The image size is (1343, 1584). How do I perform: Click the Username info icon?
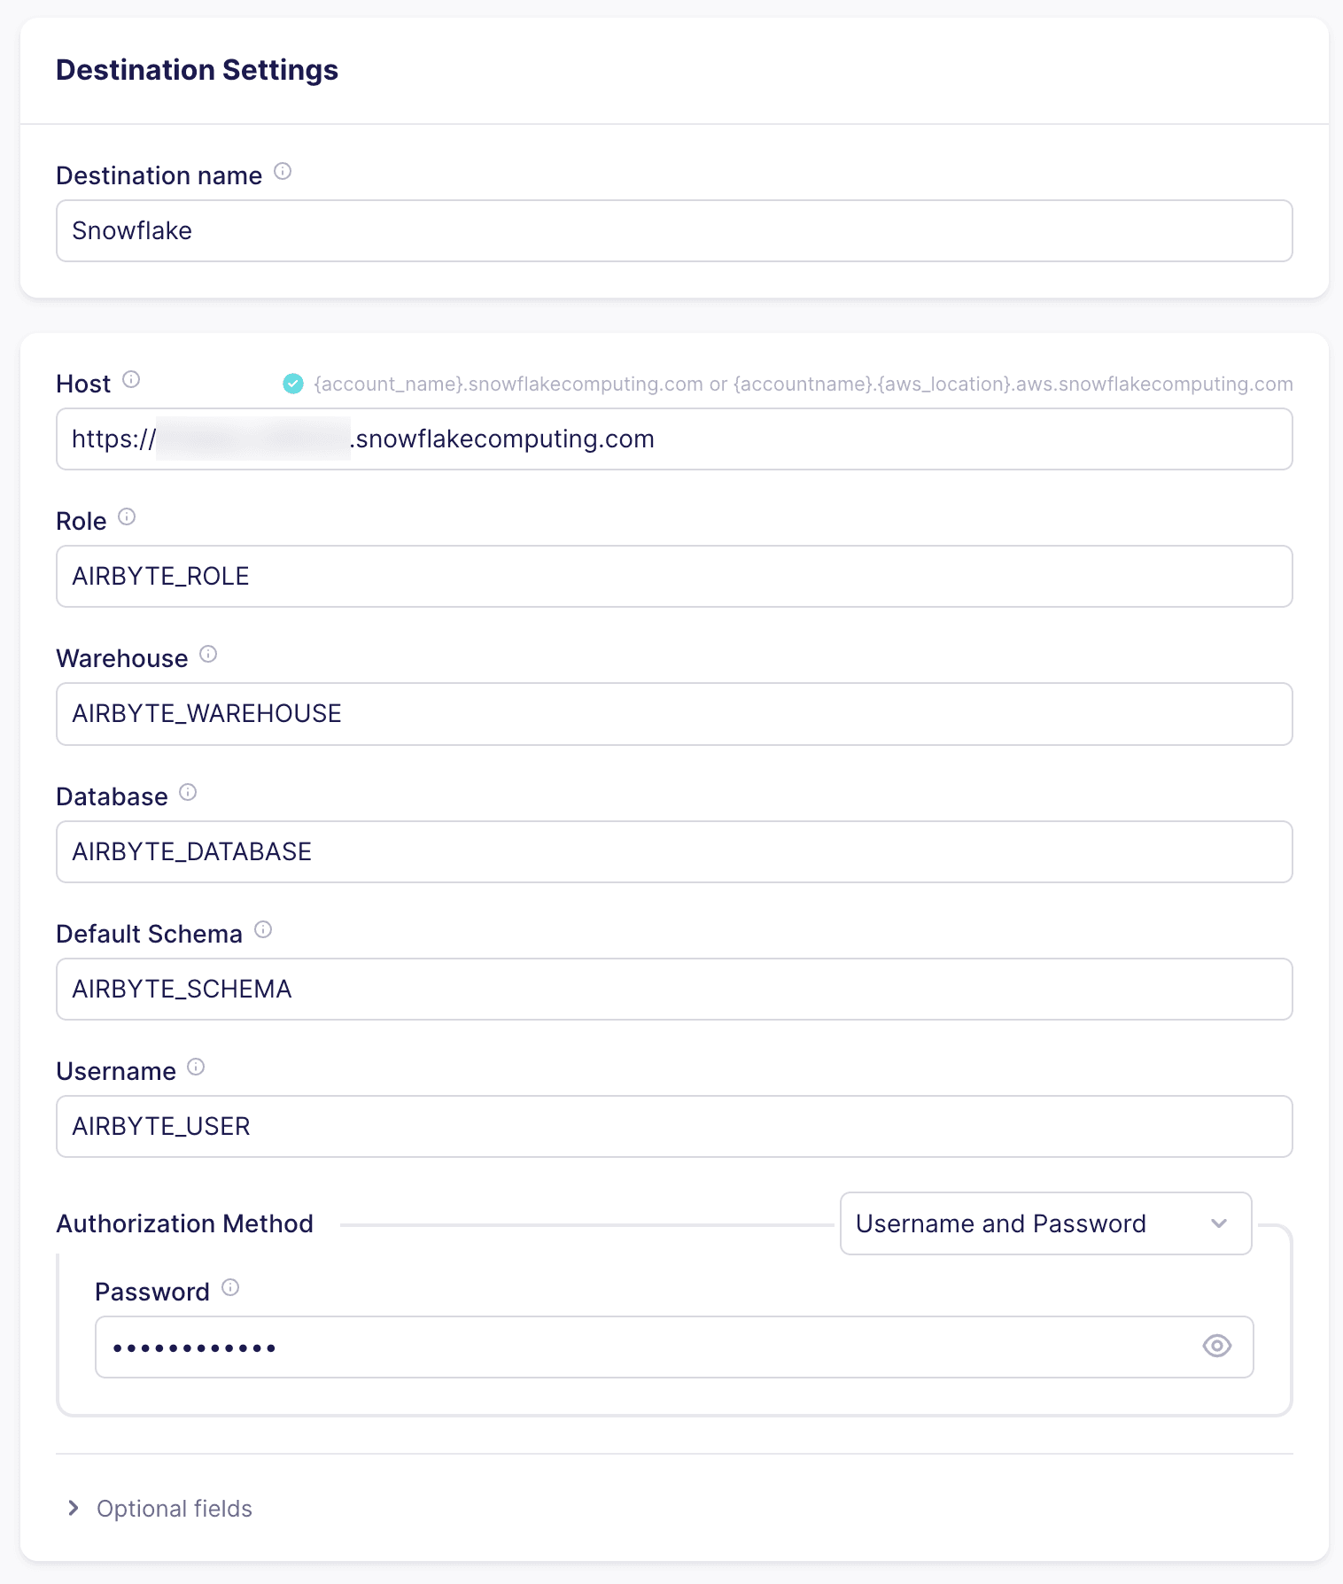click(x=196, y=1067)
